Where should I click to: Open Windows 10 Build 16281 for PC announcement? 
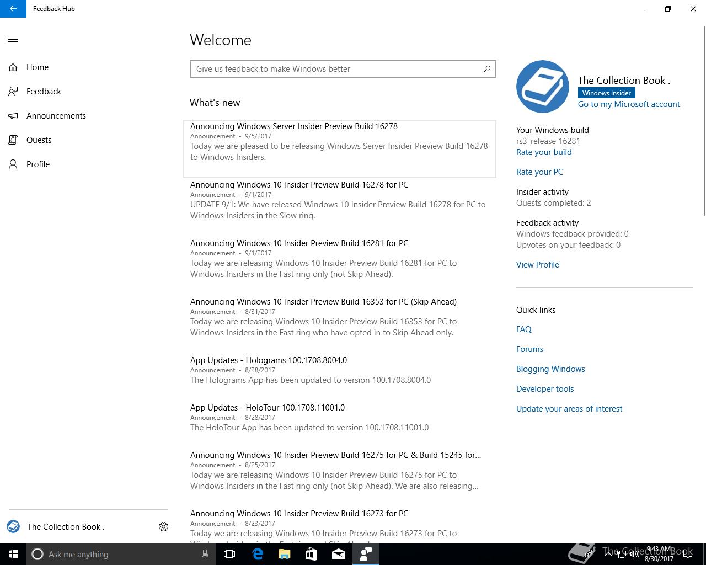[340, 258]
